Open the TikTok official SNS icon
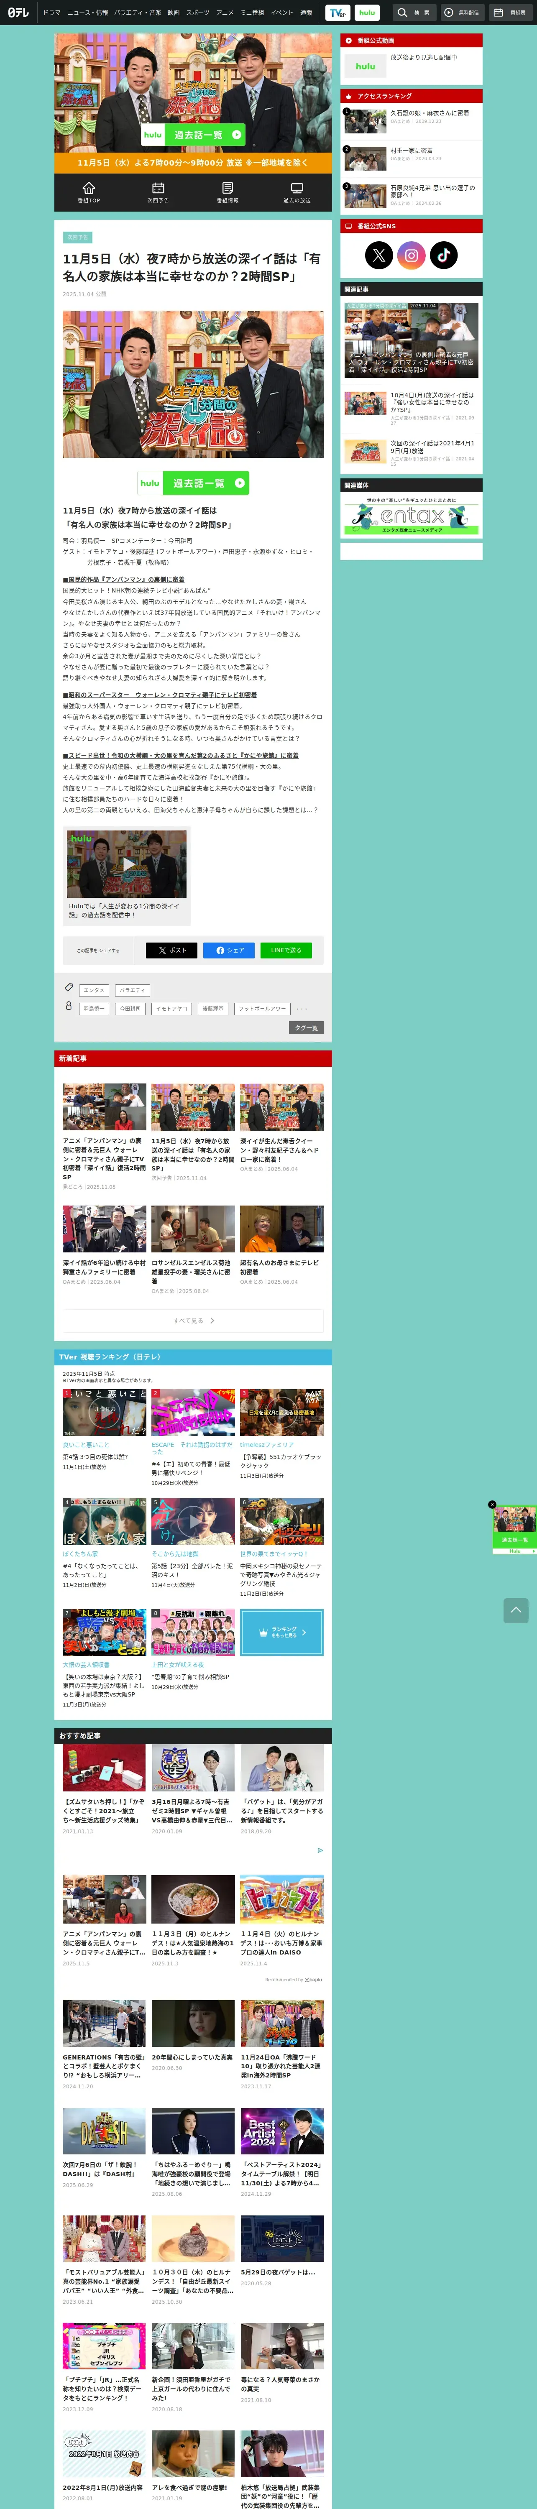The width and height of the screenshot is (537, 2509). pyautogui.click(x=443, y=255)
